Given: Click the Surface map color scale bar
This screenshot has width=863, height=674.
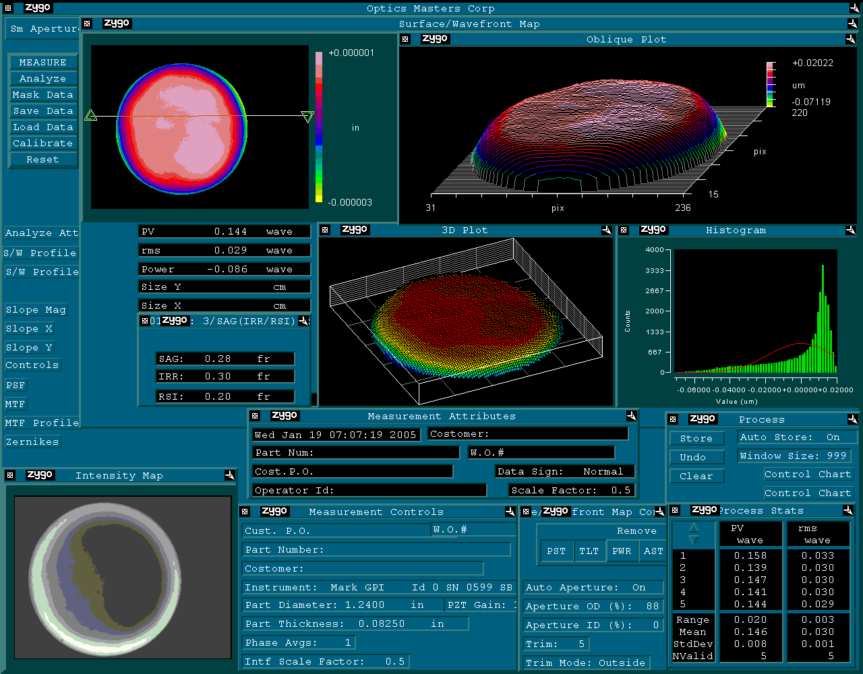Looking at the screenshot, I should tap(319, 127).
